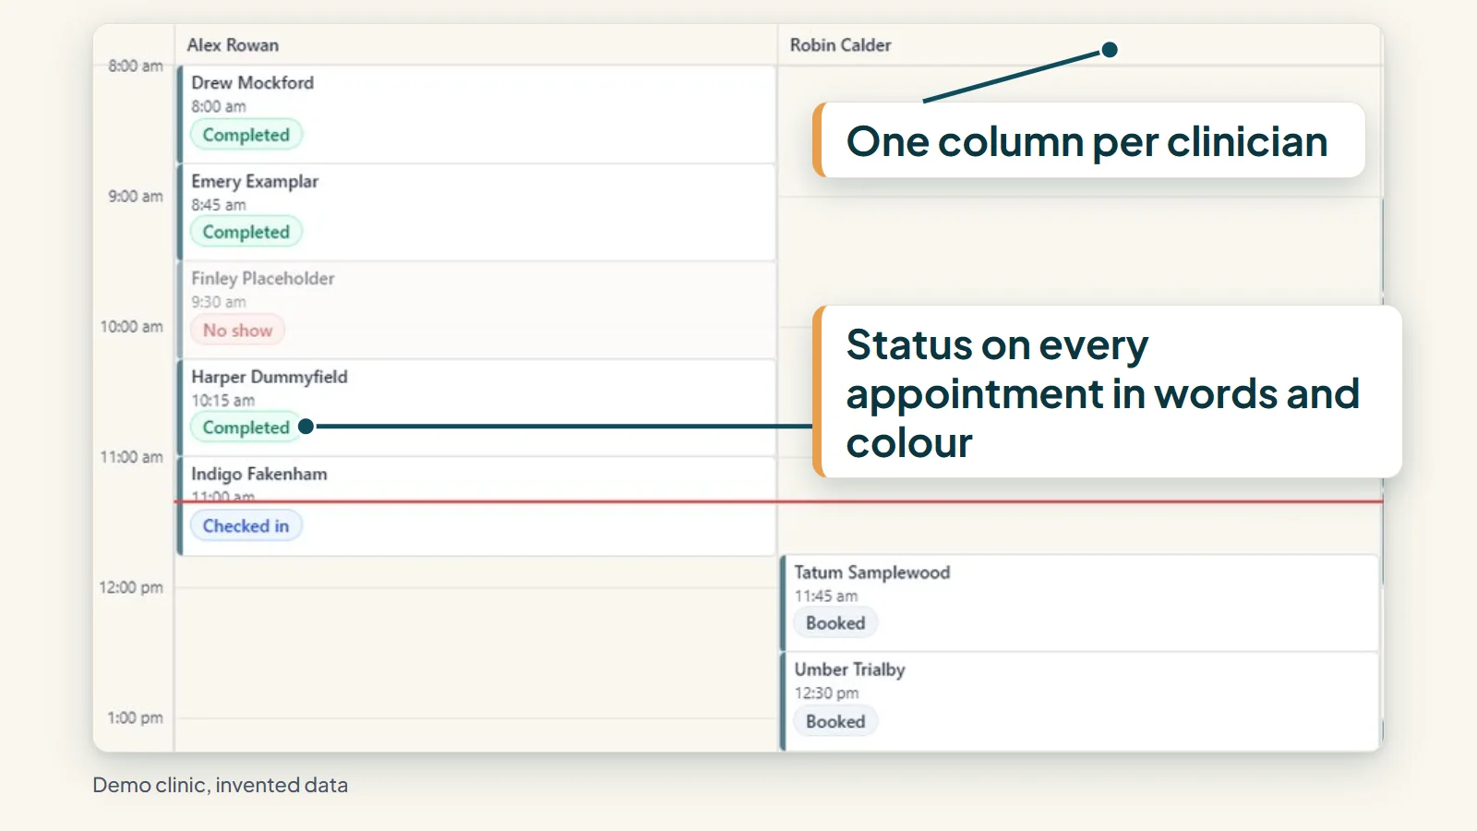Click the 12:30 pm time on Umber's card

tap(827, 693)
